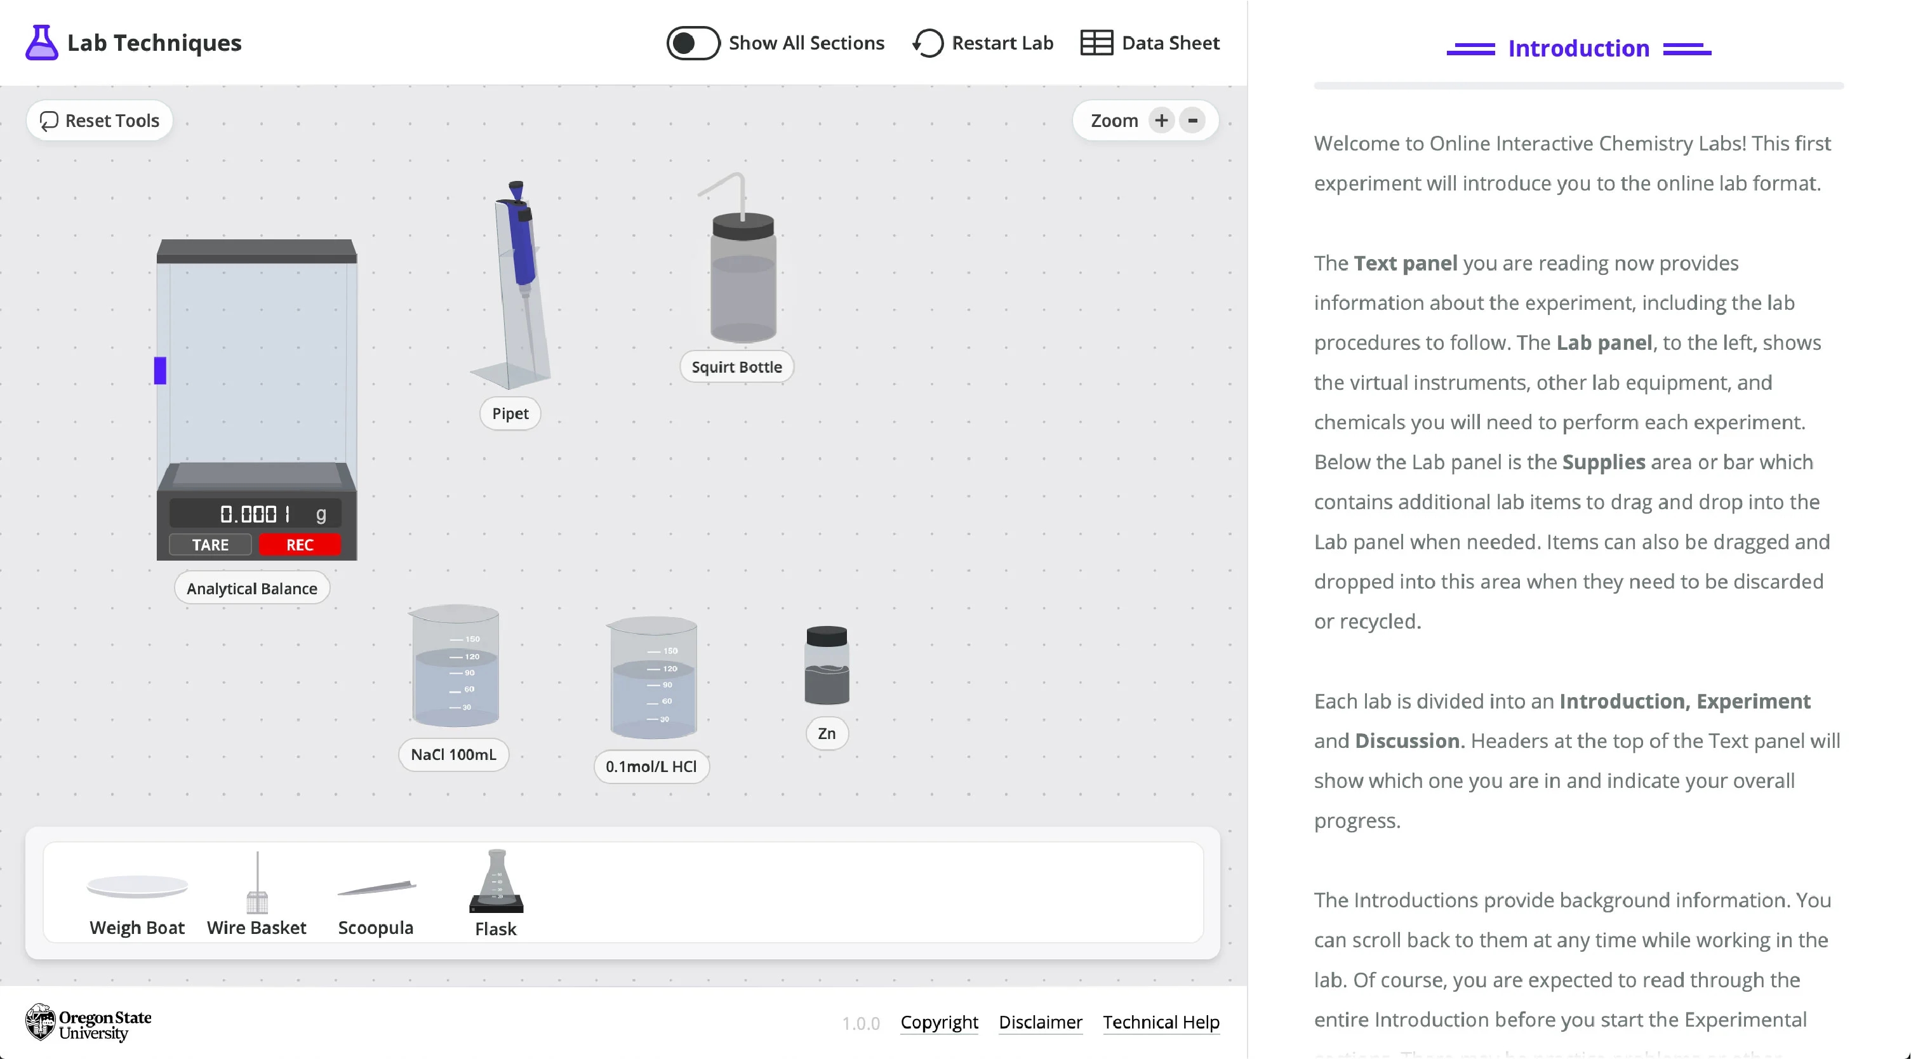Toggle the Show All Sections switch

coord(693,43)
